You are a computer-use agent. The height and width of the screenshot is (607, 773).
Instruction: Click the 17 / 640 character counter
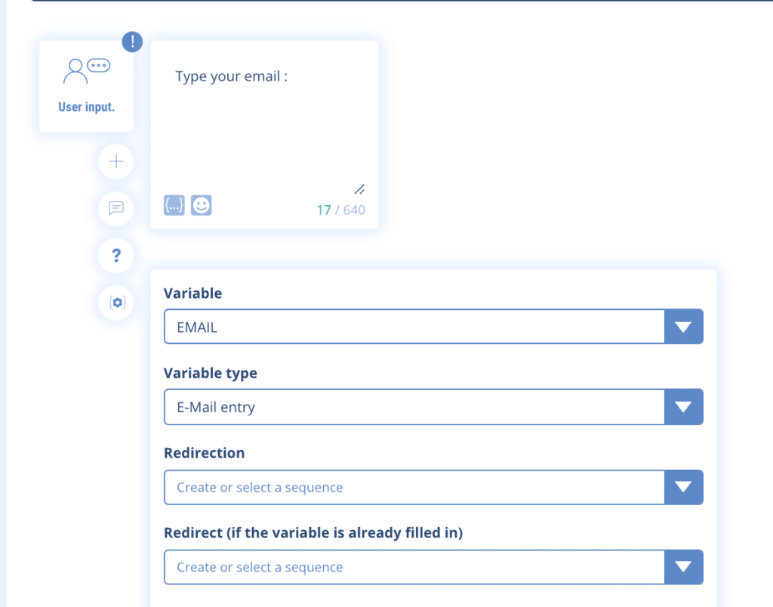tap(340, 210)
